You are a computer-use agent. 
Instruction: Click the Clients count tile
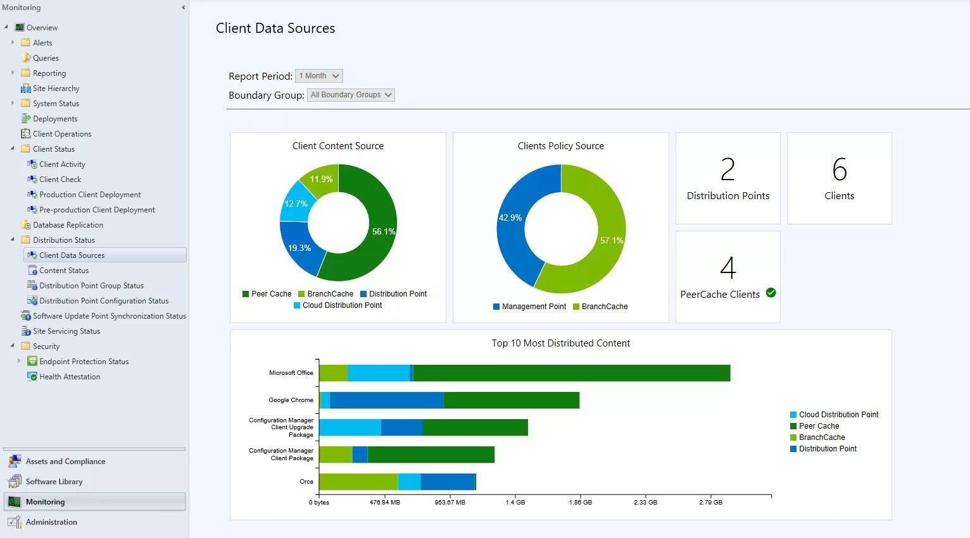[840, 178]
